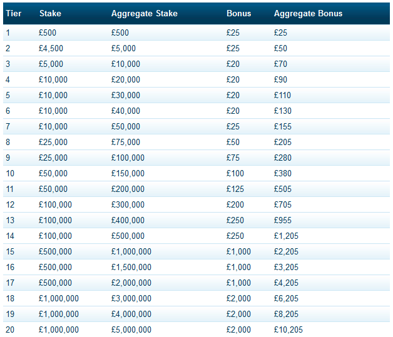393x337 pixels.
Task: Click the £1,205 aggregate bonus cell
Action: tap(286, 236)
